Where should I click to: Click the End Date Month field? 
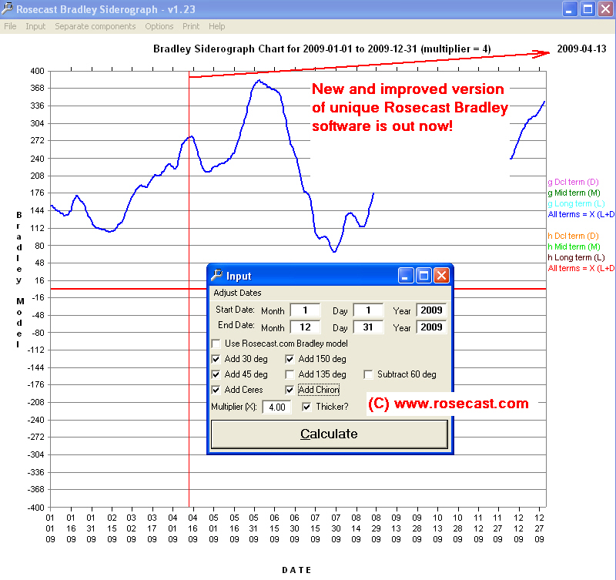pyautogui.click(x=305, y=327)
